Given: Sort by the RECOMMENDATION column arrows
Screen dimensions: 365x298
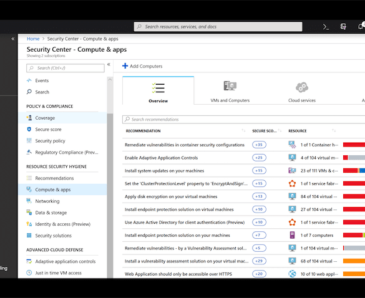Looking at the screenshot, I should pyautogui.click(x=243, y=130).
